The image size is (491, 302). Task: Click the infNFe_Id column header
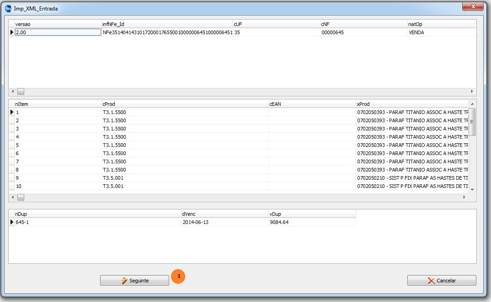167,24
